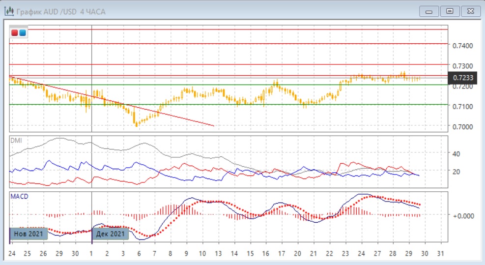485x265 pixels.
Task: Click the current price label 0.7233
Action: coord(462,78)
